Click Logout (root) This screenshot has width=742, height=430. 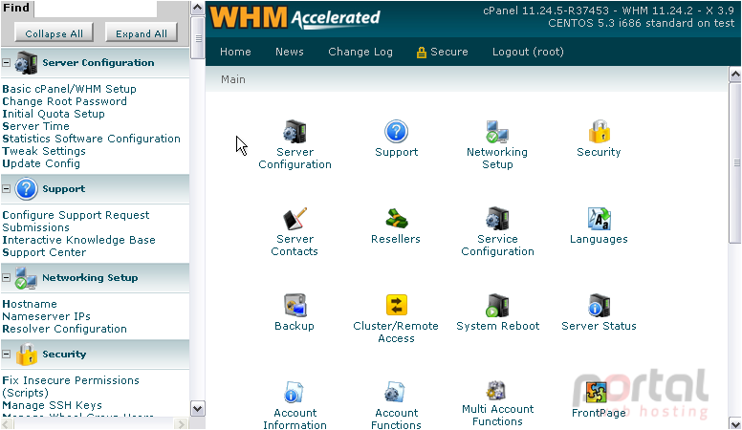528,52
